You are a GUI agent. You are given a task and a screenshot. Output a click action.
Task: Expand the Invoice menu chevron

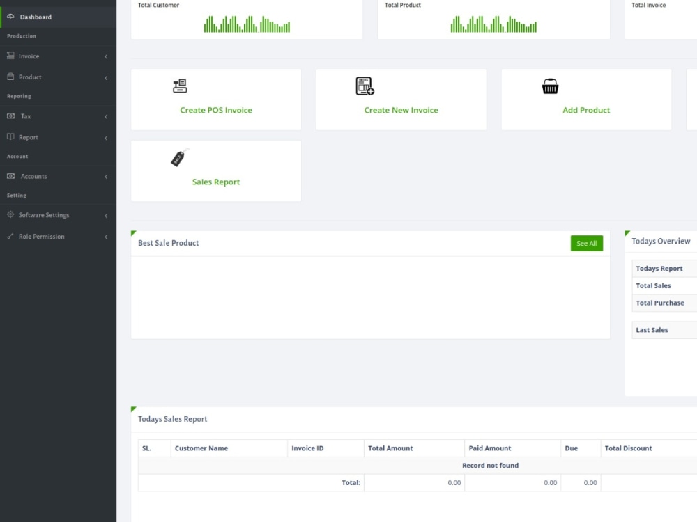[x=106, y=56]
